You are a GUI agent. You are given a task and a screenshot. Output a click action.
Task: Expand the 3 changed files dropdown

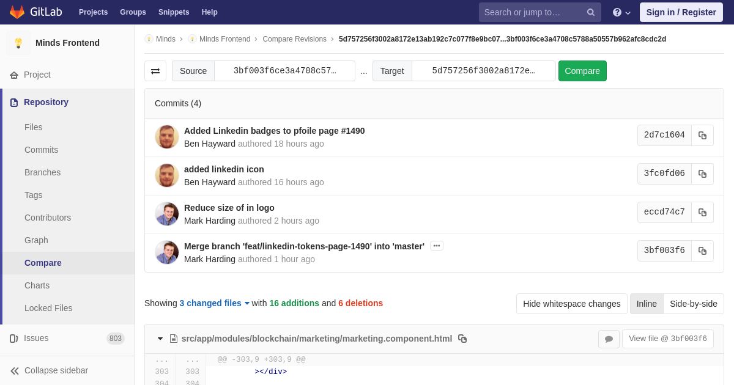coord(215,303)
